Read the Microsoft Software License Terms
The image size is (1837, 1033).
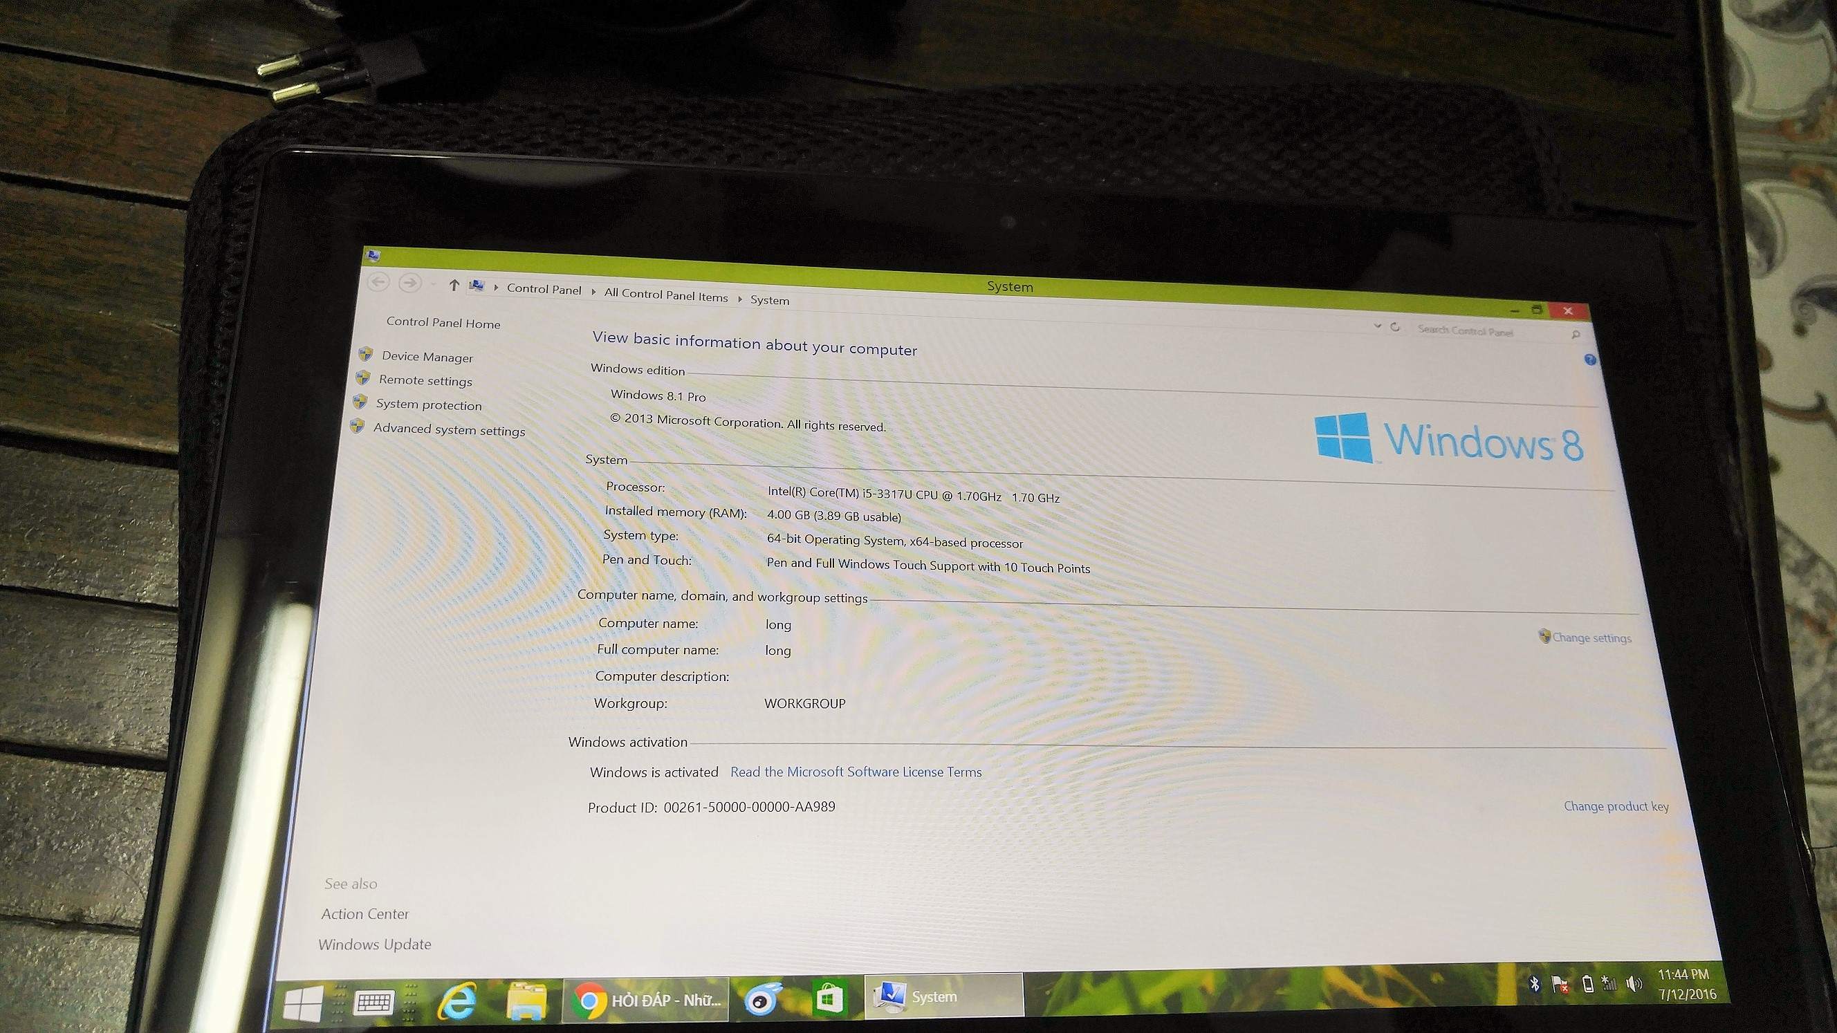coord(856,772)
